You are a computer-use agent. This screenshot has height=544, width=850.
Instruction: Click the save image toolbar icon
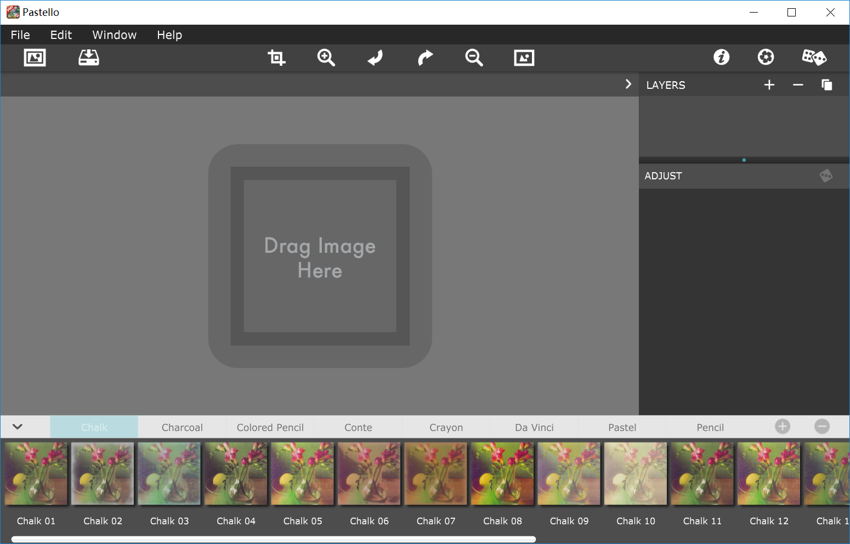click(88, 58)
